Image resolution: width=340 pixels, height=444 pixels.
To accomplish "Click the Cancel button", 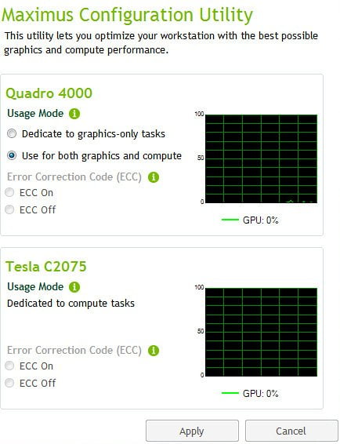I will [x=291, y=431].
